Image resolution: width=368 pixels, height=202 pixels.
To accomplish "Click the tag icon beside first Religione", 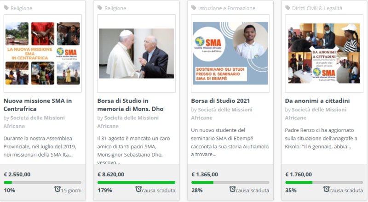I will pos(6,8).
